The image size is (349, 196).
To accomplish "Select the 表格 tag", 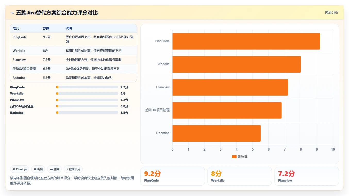I will pos(38,169).
